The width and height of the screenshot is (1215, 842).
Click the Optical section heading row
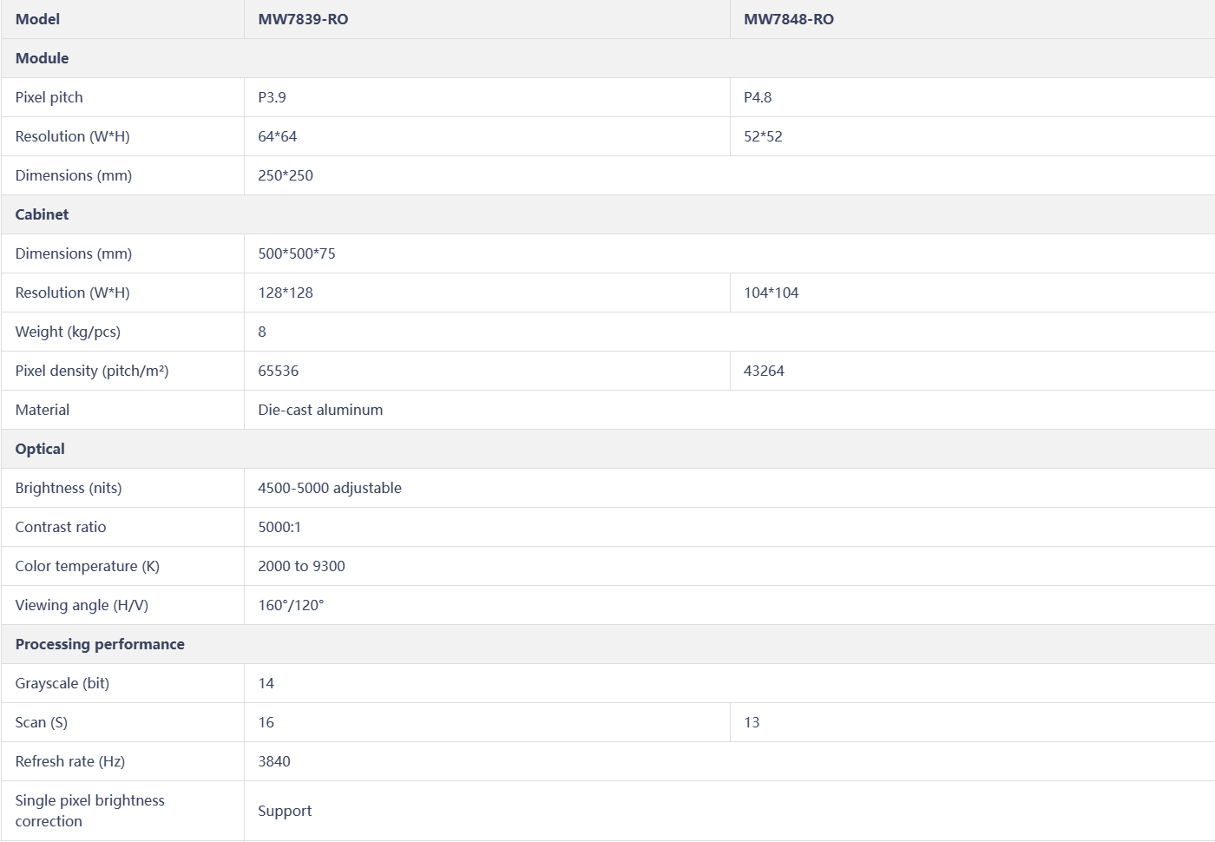tap(40, 449)
